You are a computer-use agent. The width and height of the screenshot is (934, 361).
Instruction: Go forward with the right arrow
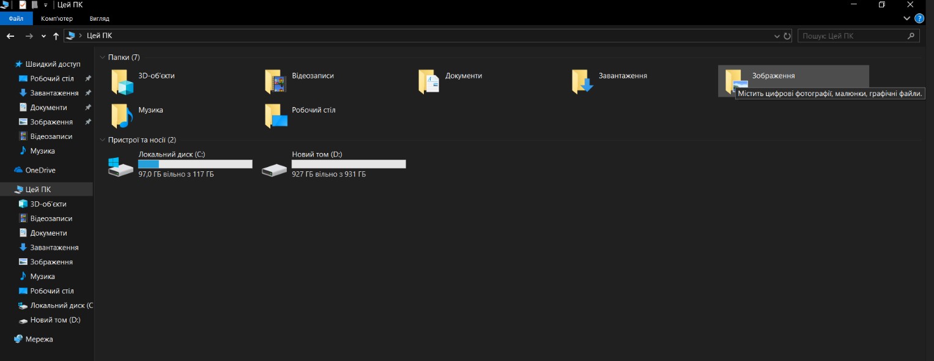click(x=29, y=36)
